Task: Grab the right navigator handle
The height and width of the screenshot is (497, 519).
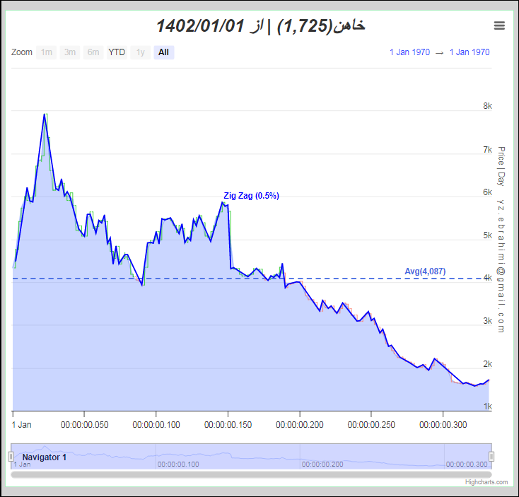Action: click(491, 457)
